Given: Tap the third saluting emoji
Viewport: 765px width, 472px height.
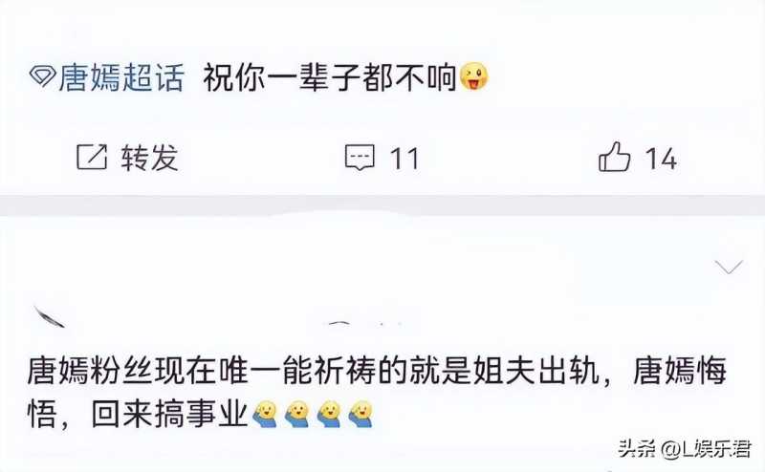Looking at the screenshot, I should point(329,415).
